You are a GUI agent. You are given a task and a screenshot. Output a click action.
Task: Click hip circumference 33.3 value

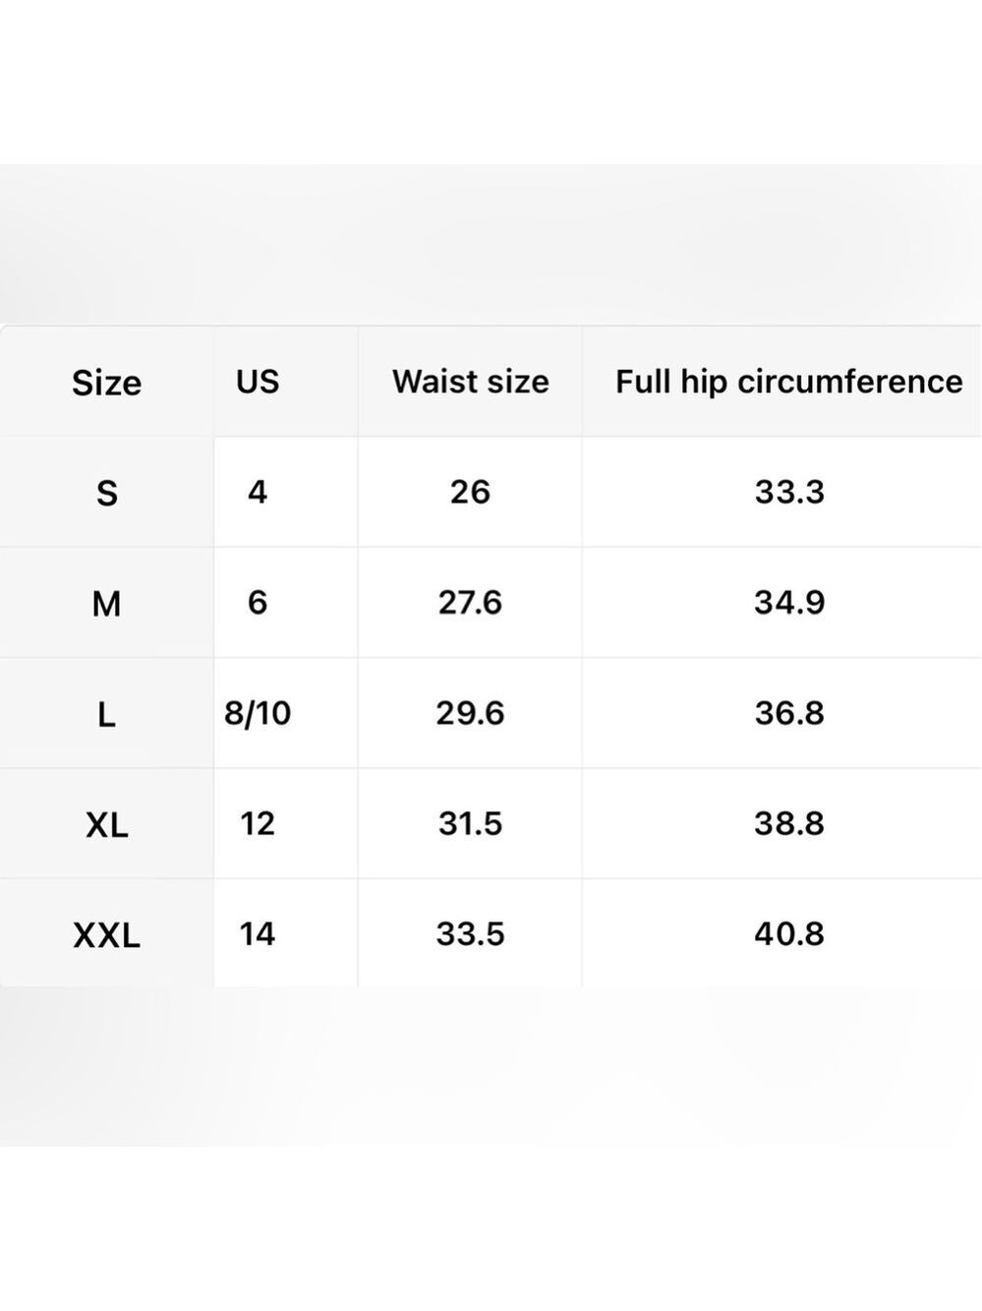789,492
